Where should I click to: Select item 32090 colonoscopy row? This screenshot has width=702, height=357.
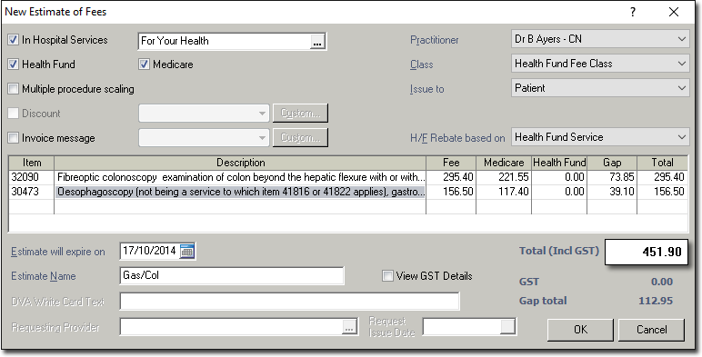point(348,177)
